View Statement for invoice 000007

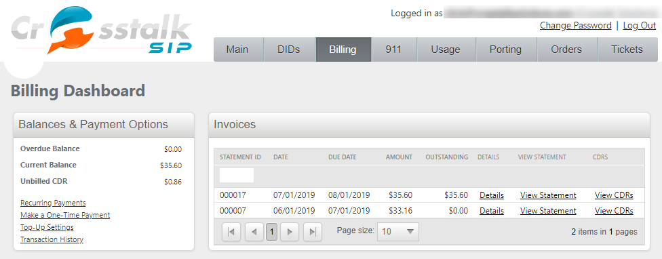[548, 210]
